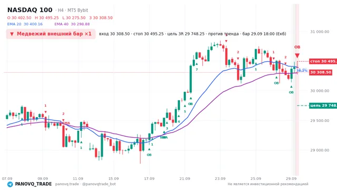337x190 pixels.
Task: Click the green 4 count marker
Action: [x=179, y=121]
